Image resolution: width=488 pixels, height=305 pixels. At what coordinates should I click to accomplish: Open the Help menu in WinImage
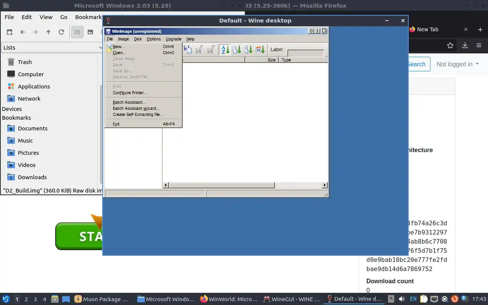(190, 39)
